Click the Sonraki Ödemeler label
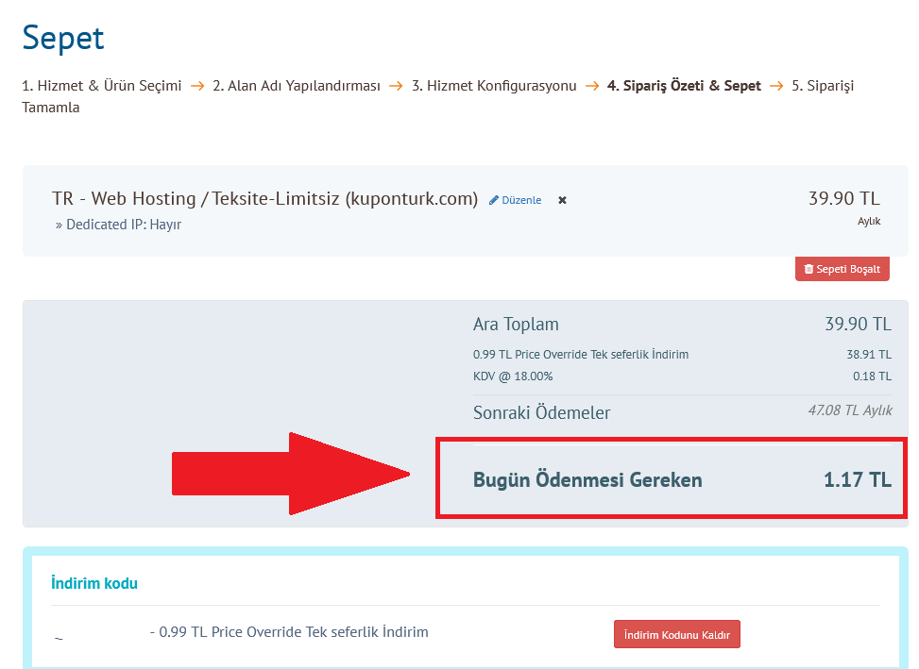Viewport: 919px width, 669px height. point(541,413)
